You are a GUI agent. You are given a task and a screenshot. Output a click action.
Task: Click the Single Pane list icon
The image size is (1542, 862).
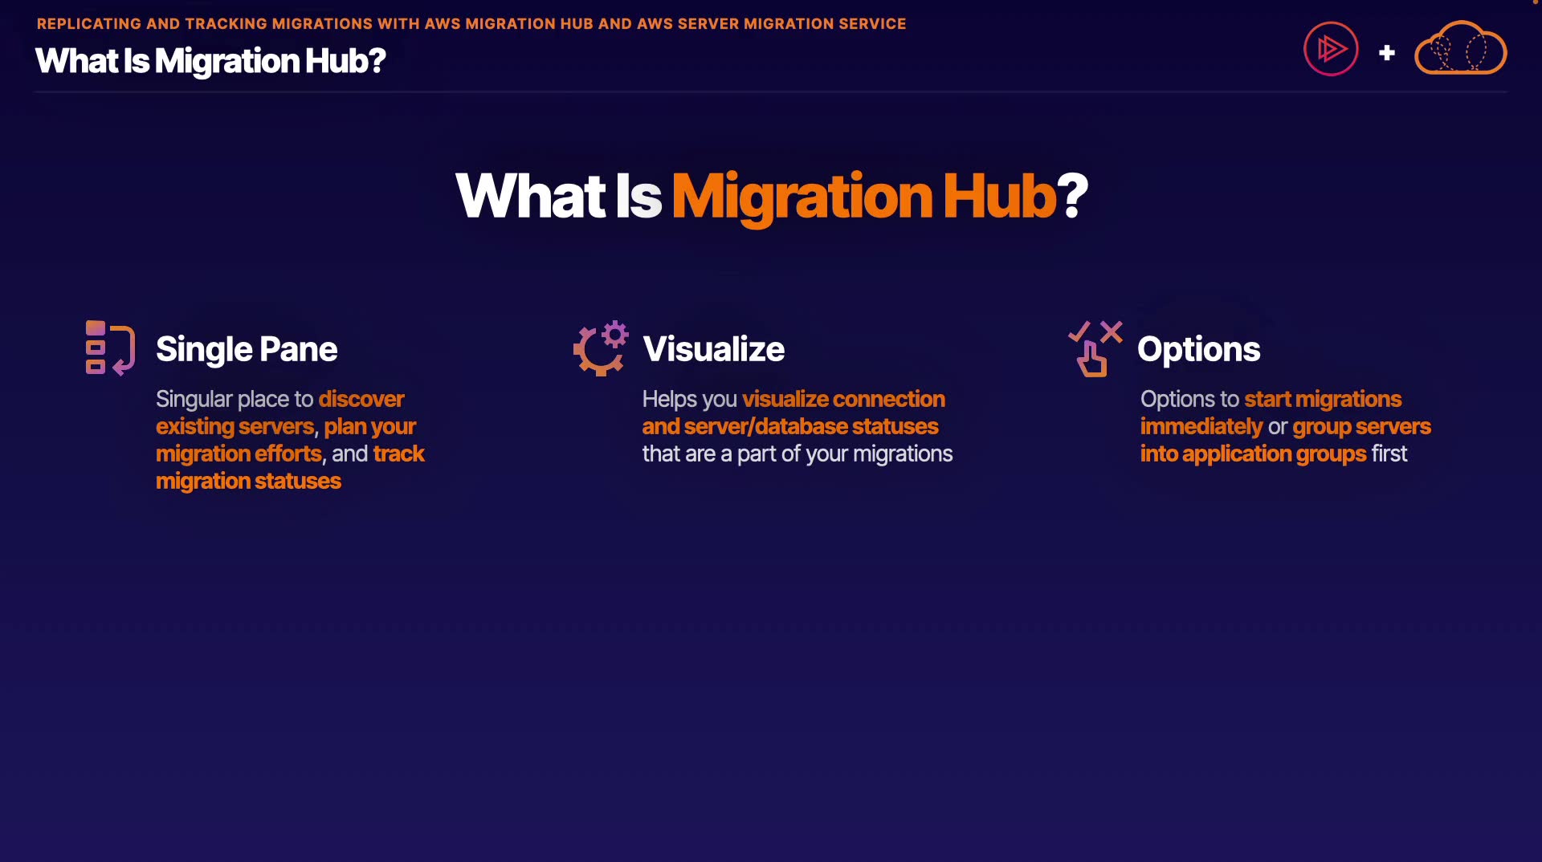tap(110, 348)
